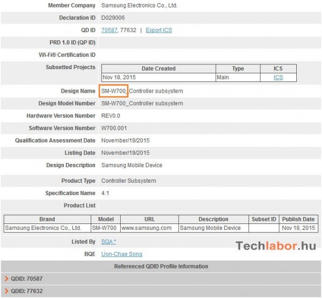Select the Listing Date value November/19/2015
Image resolution: width=322 pixels, height=299 pixels.
click(x=125, y=153)
